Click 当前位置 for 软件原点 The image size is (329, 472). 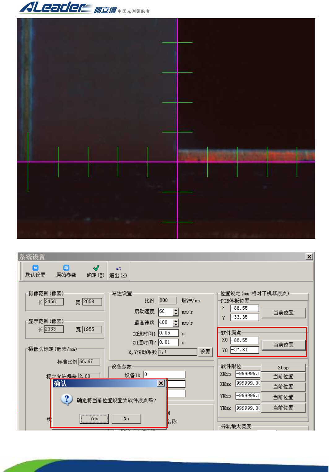pyautogui.click(x=284, y=345)
